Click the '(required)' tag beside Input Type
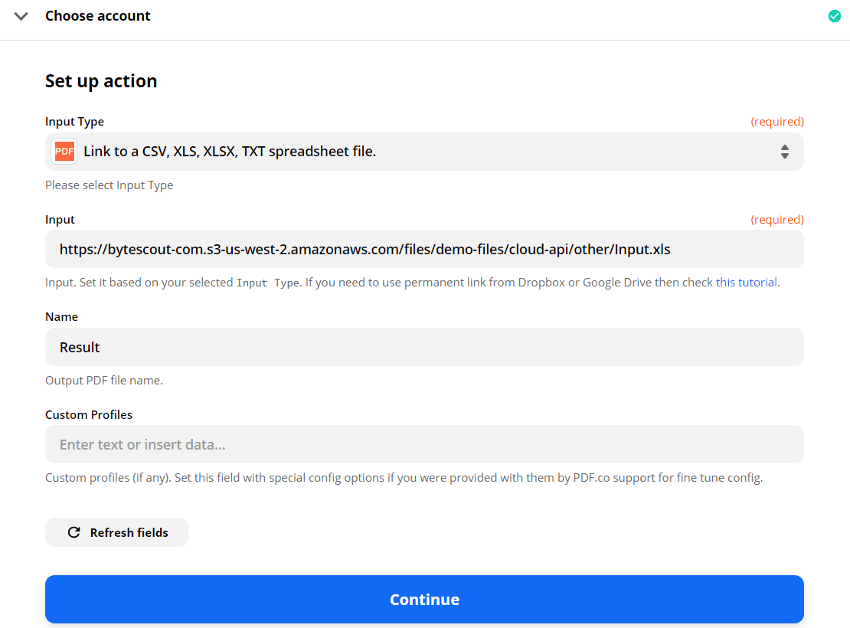 point(776,122)
